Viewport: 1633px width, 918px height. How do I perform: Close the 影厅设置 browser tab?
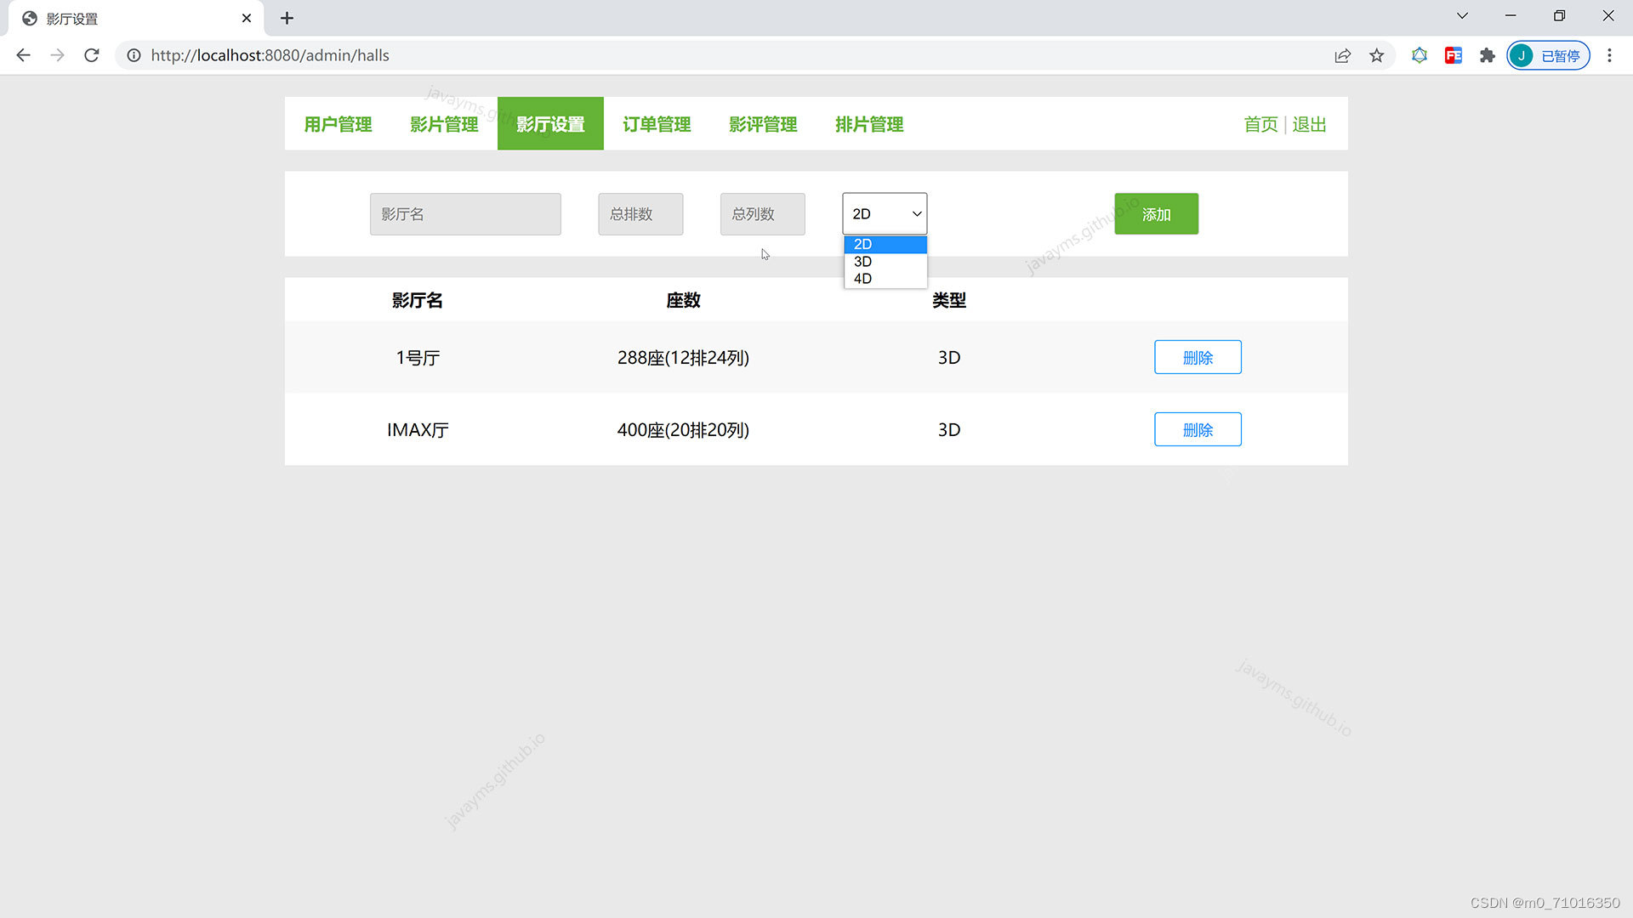tap(247, 18)
